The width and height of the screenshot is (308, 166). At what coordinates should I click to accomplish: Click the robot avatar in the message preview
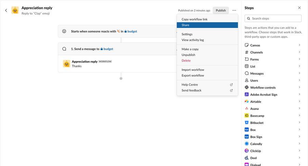67,63
